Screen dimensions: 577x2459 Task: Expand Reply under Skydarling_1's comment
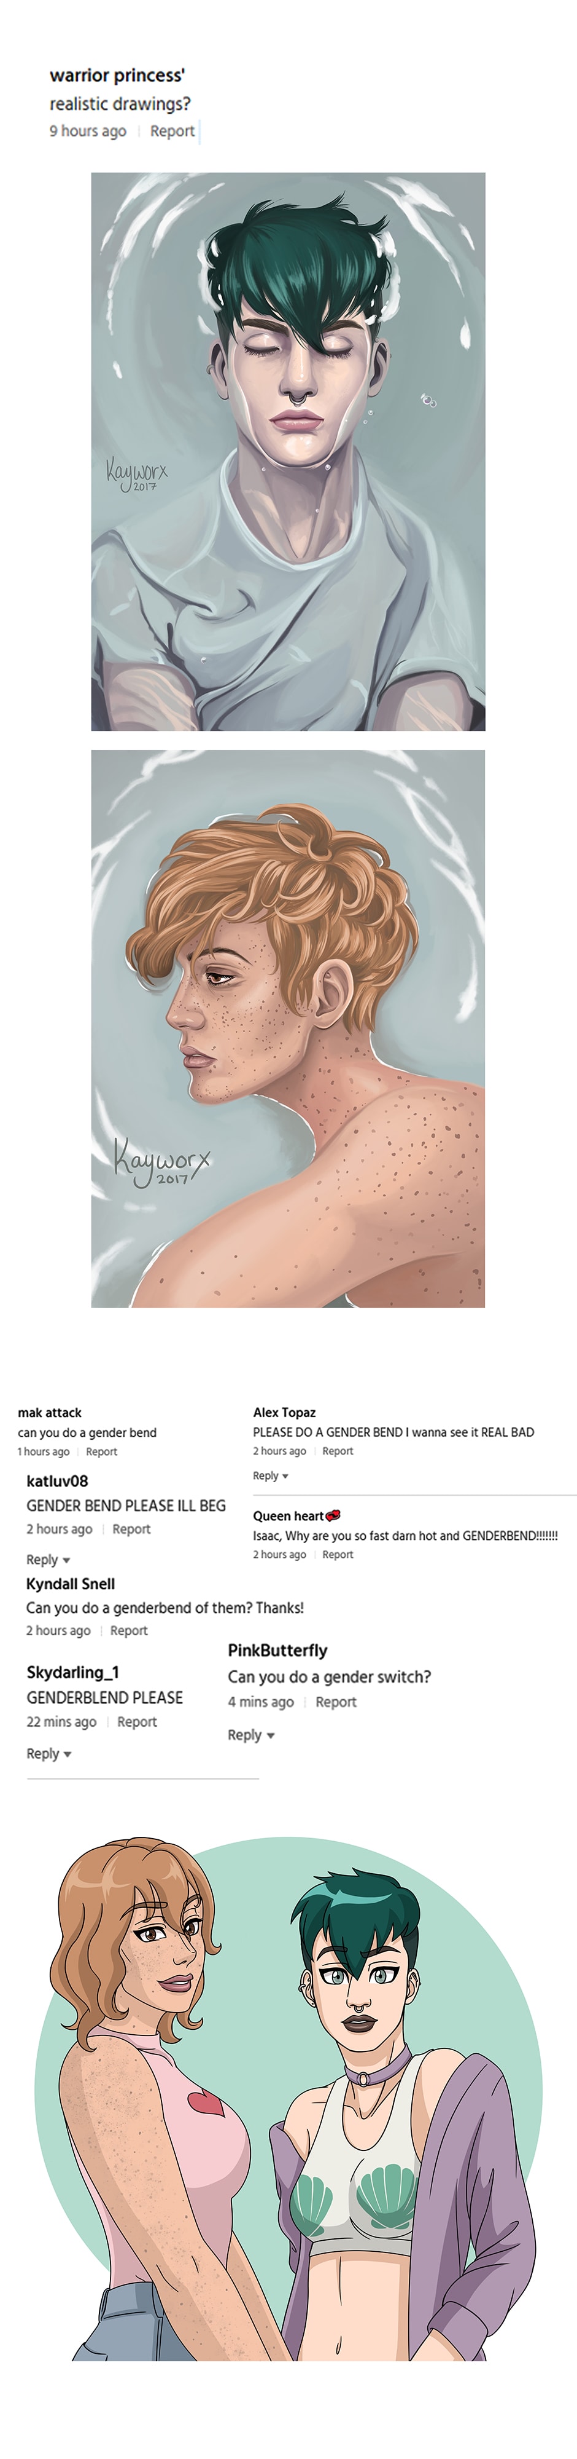tap(48, 1753)
